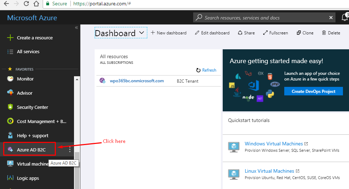Open wpo365bc.onmicrosoft.com resource link
Viewport: 349px width, 189px height.
tap(137, 81)
